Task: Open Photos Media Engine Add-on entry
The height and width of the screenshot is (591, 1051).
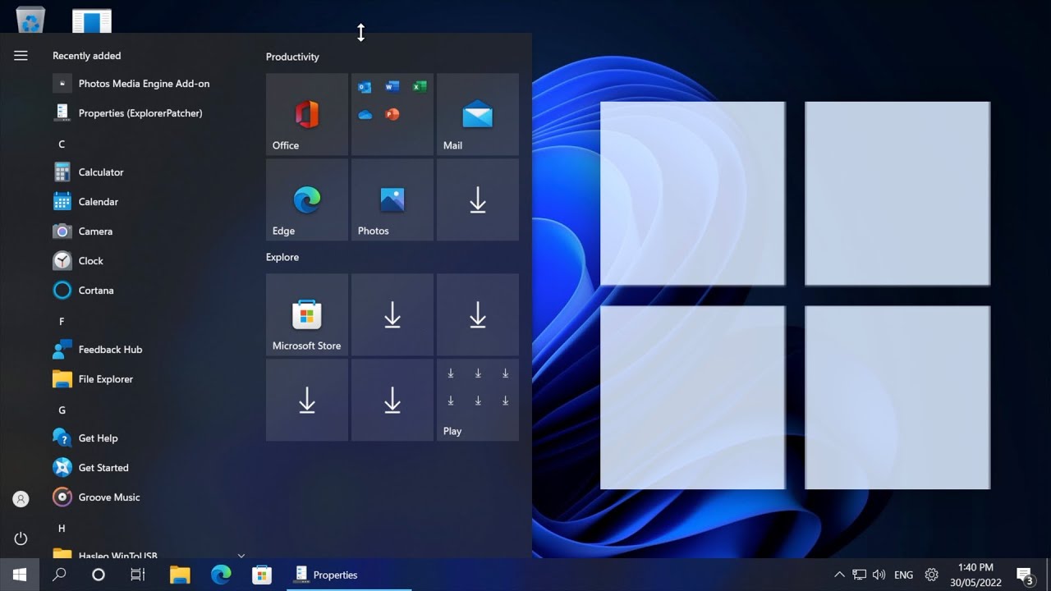Action: [149, 84]
